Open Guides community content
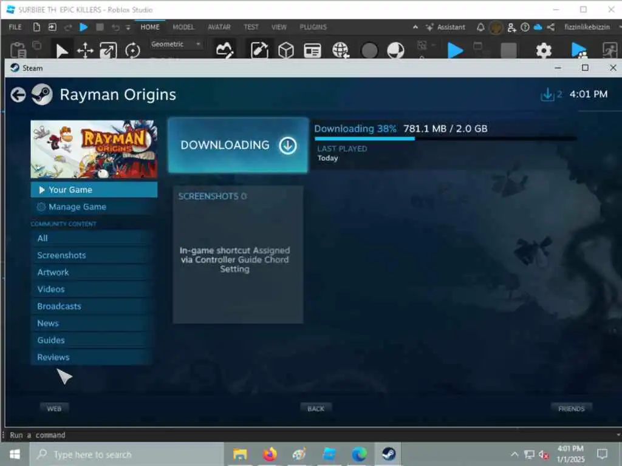The width and height of the screenshot is (622, 466). coord(92,340)
